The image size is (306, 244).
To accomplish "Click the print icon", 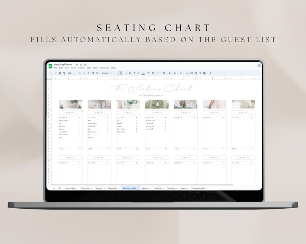I will [60, 73].
